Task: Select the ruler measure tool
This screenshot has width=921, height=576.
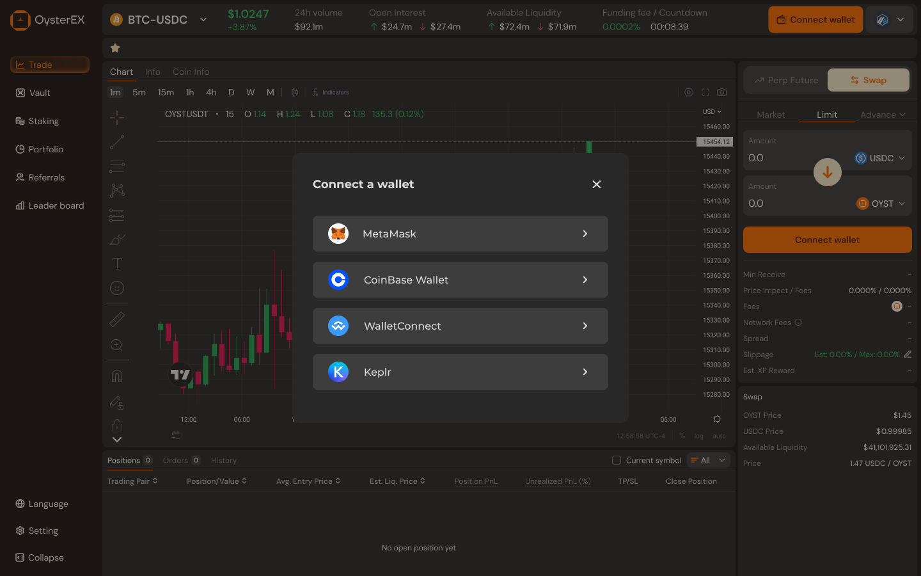Action: [x=117, y=319]
